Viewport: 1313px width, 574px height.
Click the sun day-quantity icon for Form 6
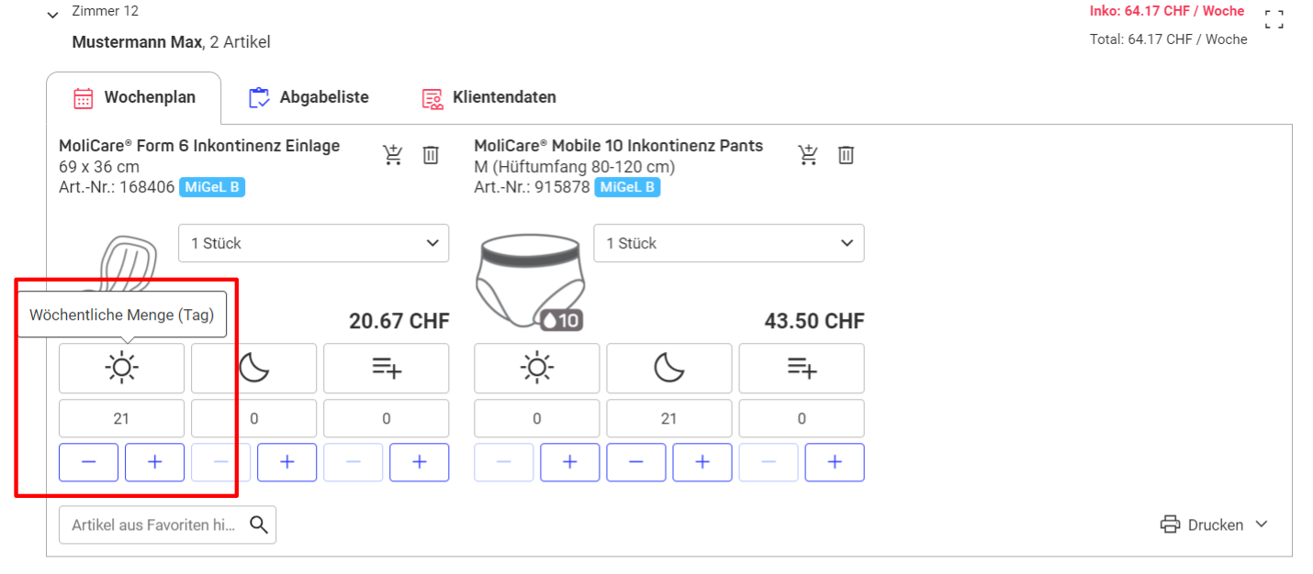[122, 369]
